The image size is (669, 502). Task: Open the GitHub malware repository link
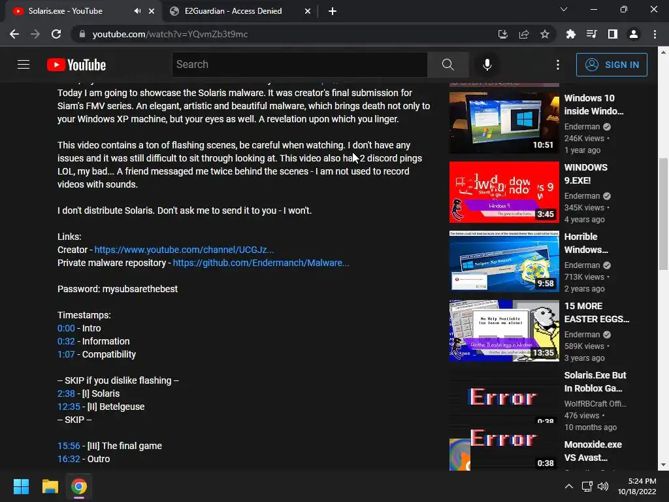pos(261,263)
